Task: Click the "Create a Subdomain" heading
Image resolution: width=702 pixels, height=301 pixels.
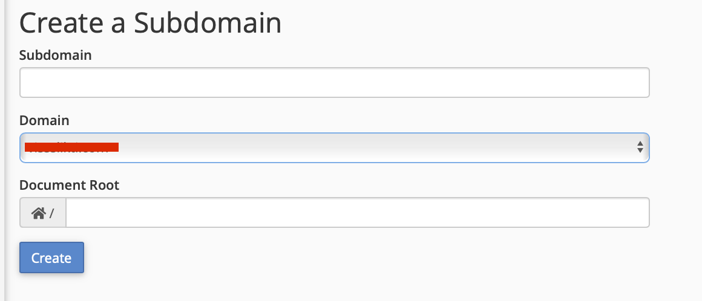Action: click(x=150, y=24)
